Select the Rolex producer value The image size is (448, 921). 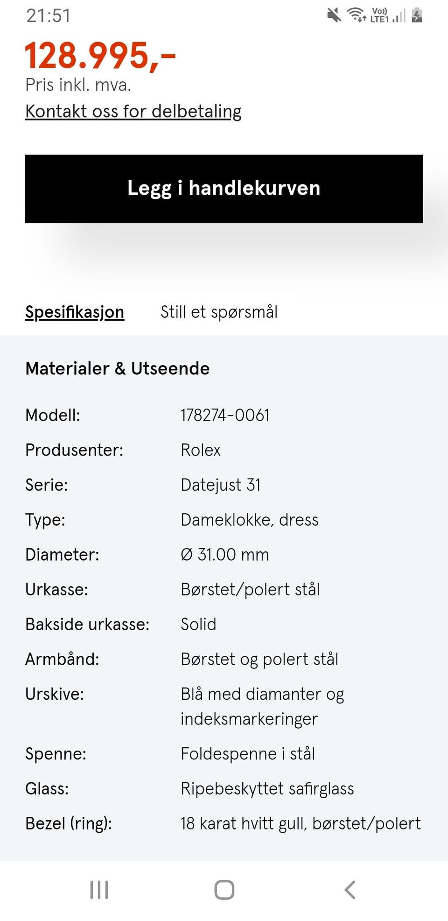[x=201, y=450]
